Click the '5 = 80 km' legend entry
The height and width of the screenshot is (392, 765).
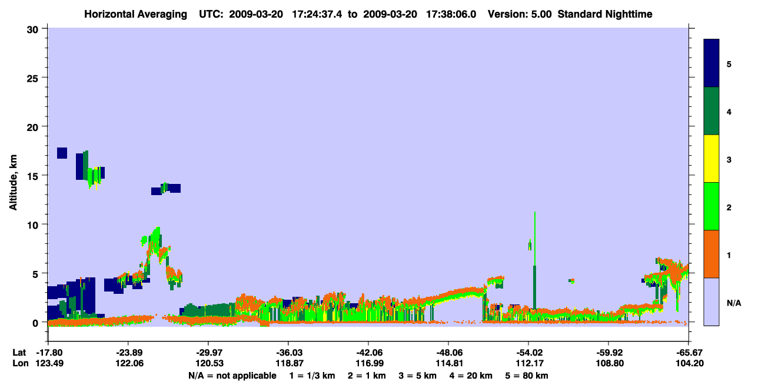coord(527,376)
